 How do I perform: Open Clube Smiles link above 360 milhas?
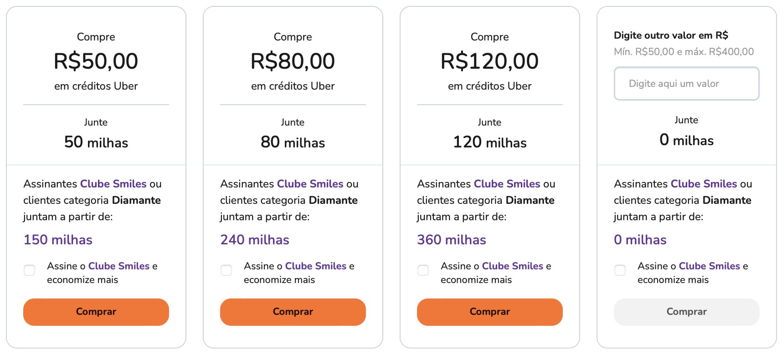pyautogui.click(x=507, y=184)
